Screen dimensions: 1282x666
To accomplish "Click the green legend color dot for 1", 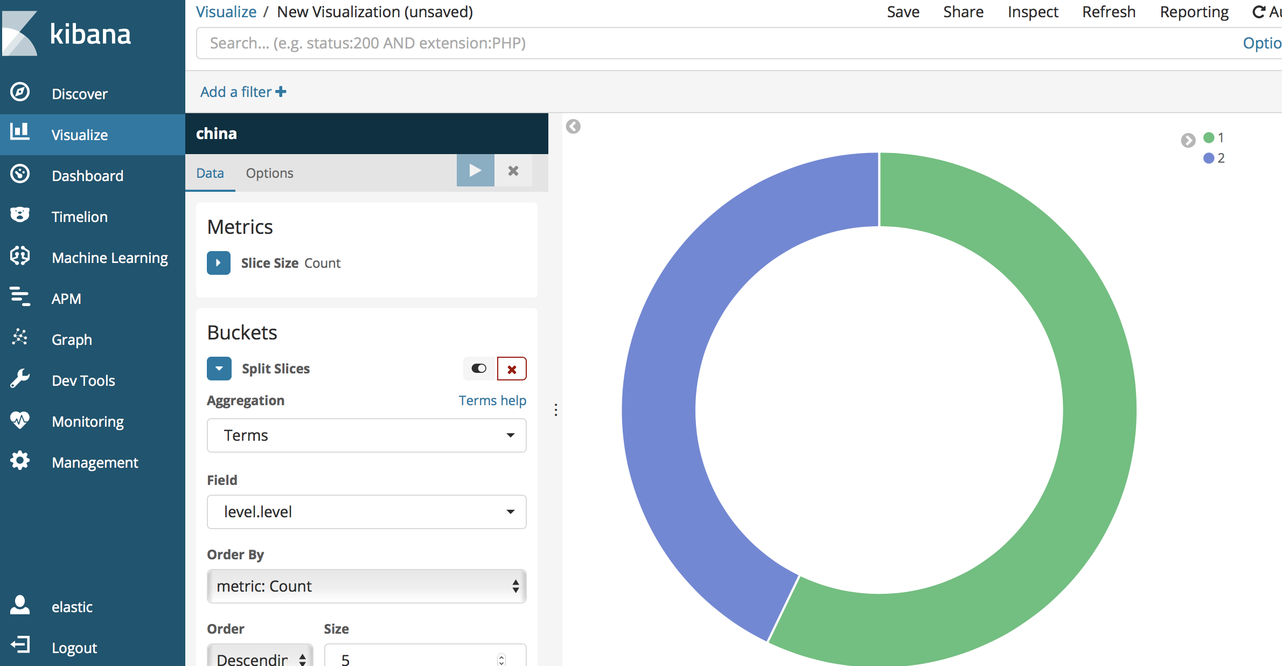I will coord(1209,138).
